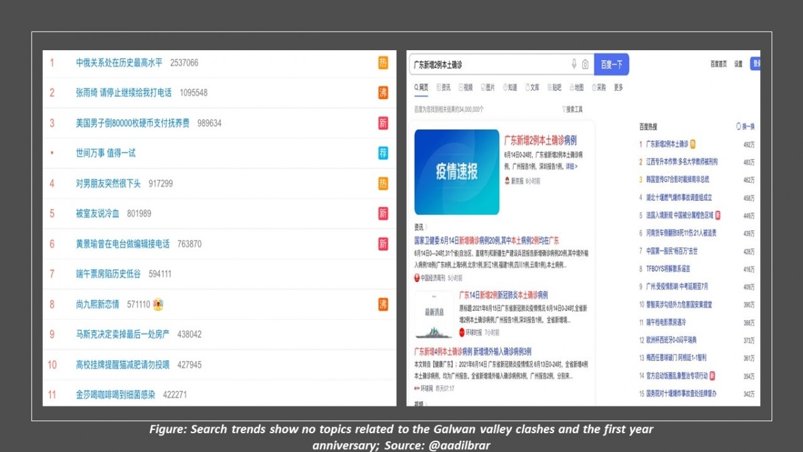Viewport: 803px width, 452px height.
Task: Click the search input field
Action: [x=488, y=65]
